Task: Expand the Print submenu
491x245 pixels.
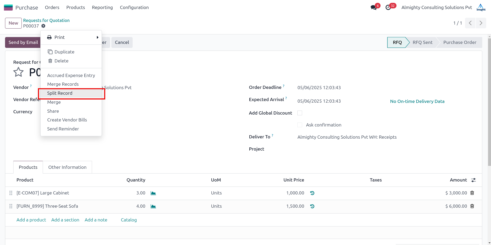Action: point(71,37)
